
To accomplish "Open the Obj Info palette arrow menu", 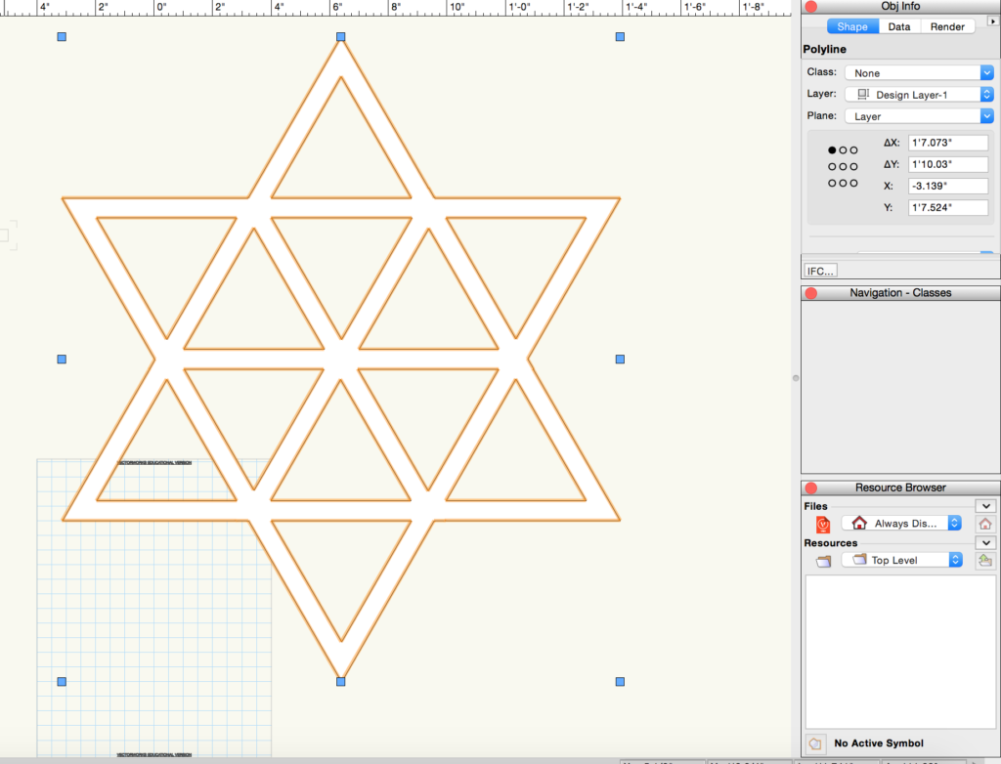I will click(x=993, y=21).
